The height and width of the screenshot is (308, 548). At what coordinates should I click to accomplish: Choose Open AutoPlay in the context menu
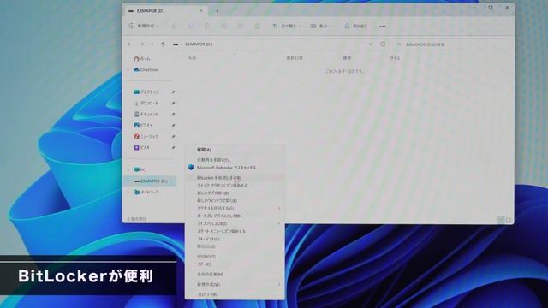coord(235,160)
